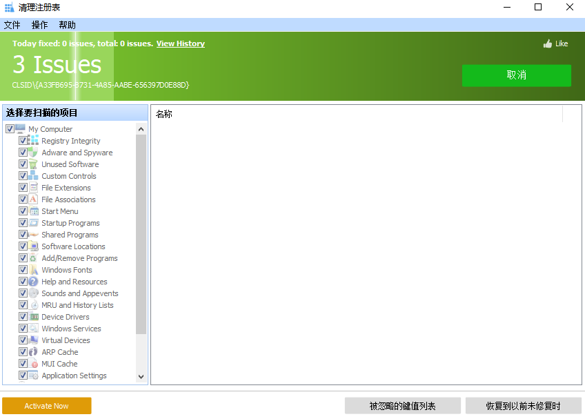Click the Startup Programs icon
This screenshot has height=419, width=585.
point(33,222)
